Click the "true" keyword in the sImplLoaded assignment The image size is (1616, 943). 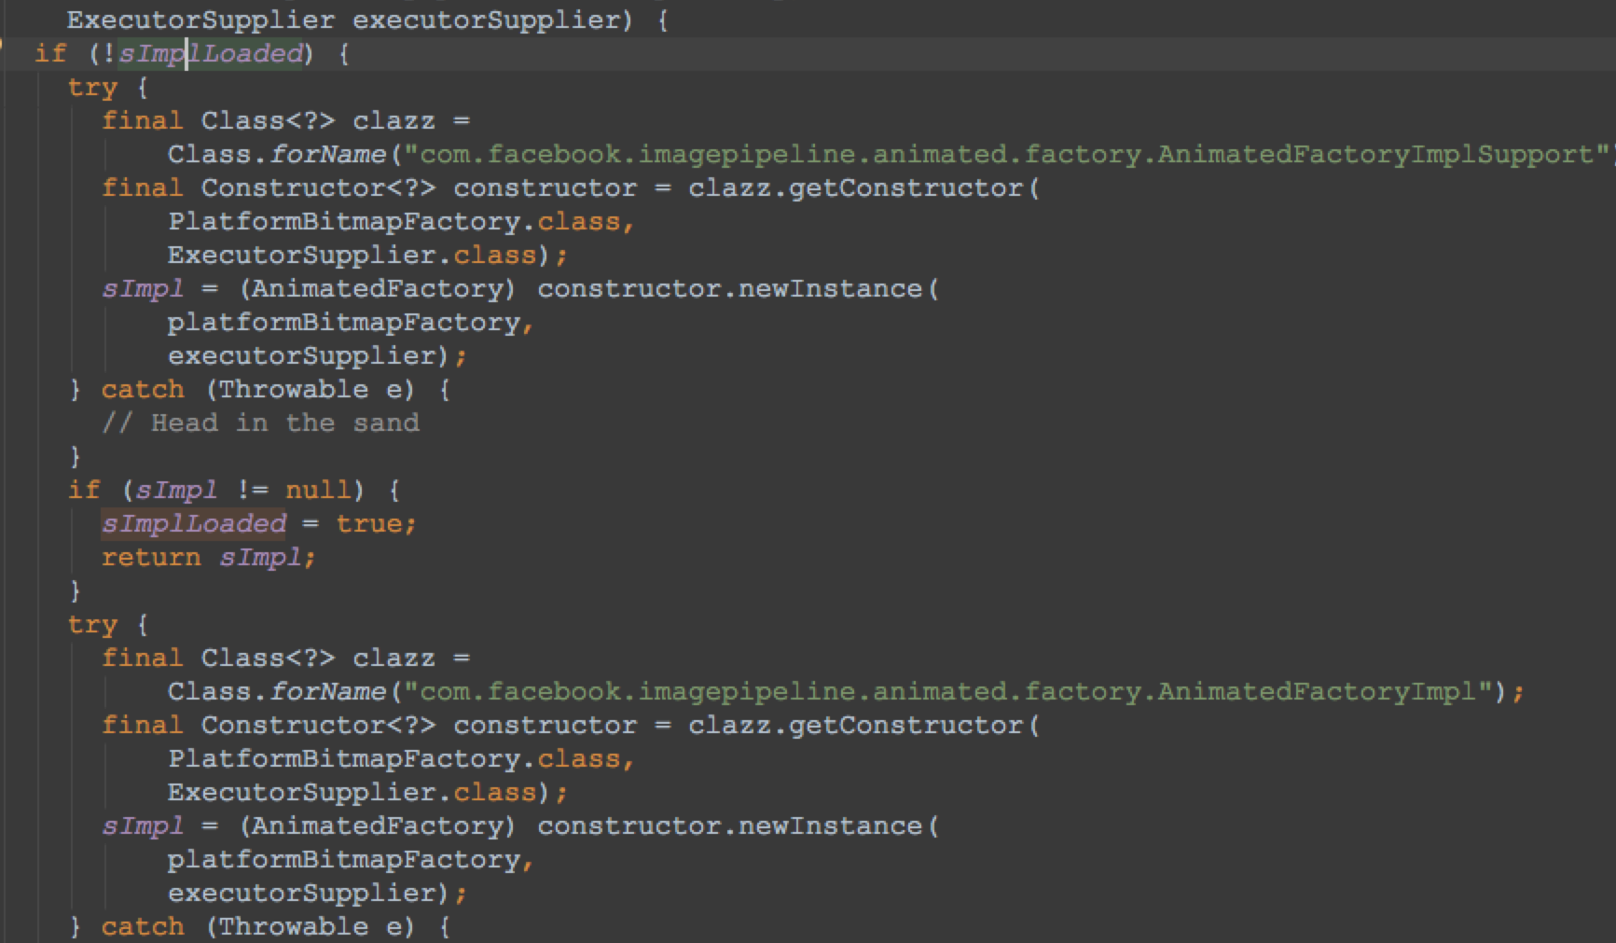[x=368, y=523]
